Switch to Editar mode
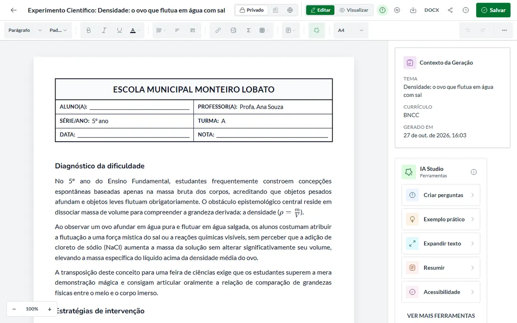 (x=320, y=10)
